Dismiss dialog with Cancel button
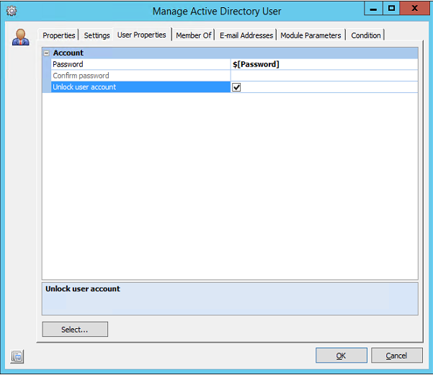Image resolution: width=433 pixels, height=375 pixels. click(x=396, y=356)
